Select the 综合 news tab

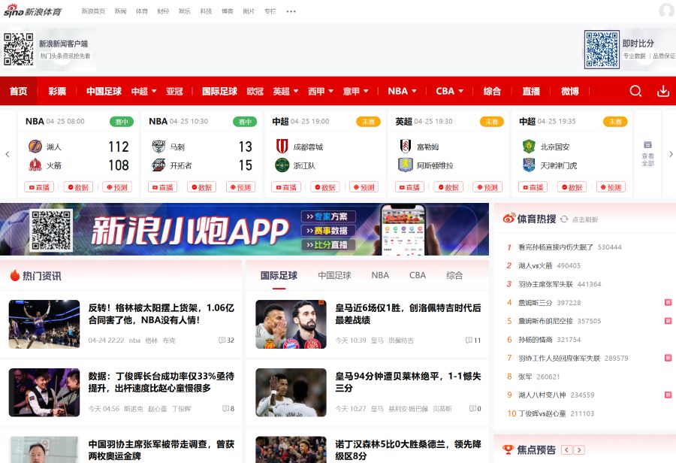(x=454, y=275)
